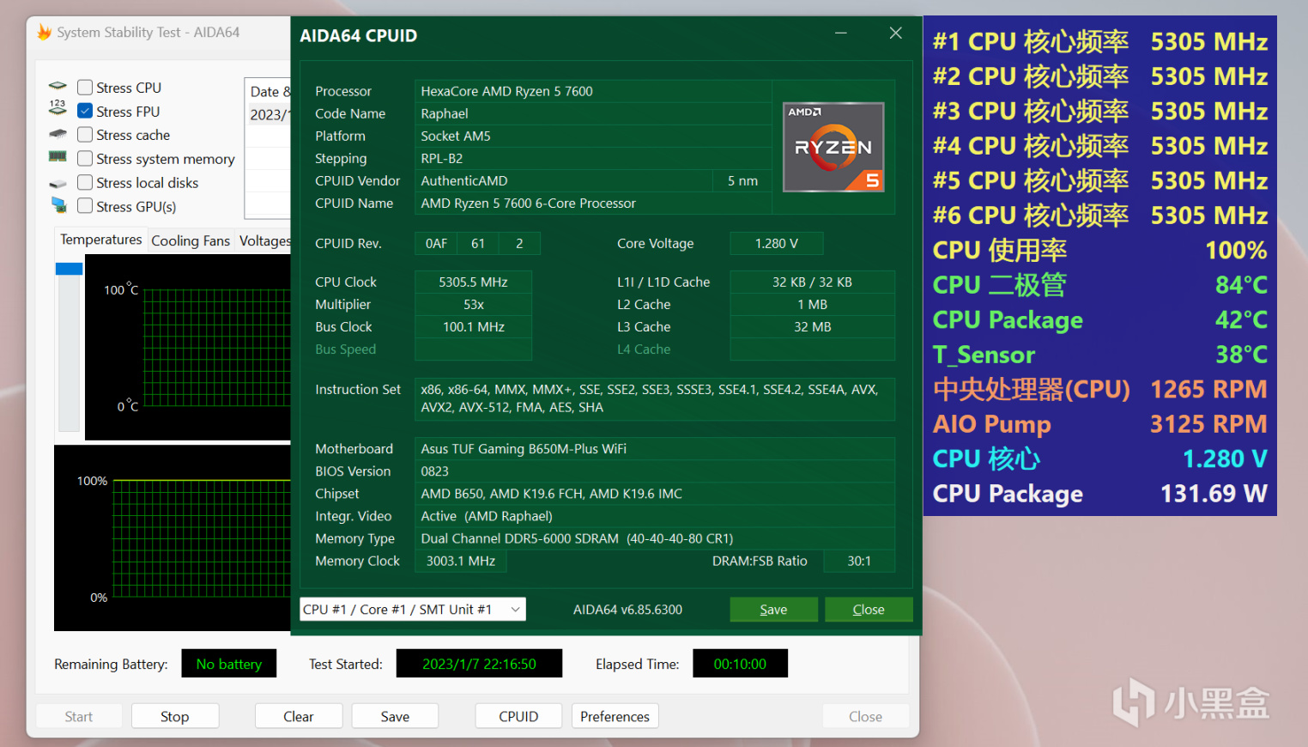
Task: Open the CPU core selector dropdown
Action: pos(412,610)
